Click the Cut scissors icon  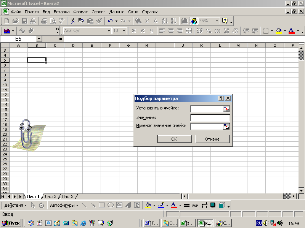(72, 21)
